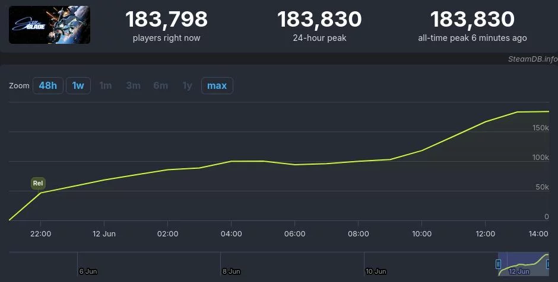Click the 183,798 players right now value
Image resolution: width=558 pixels, height=282 pixels.
[x=166, y=19]
